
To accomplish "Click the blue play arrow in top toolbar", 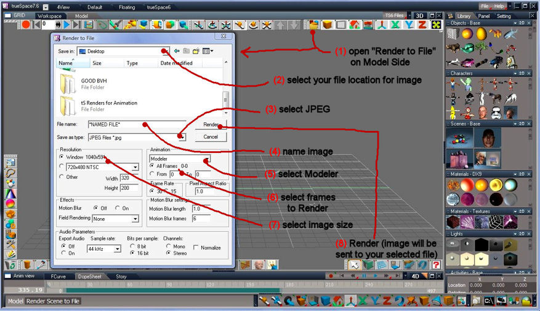I will click(x=67, y=25).
